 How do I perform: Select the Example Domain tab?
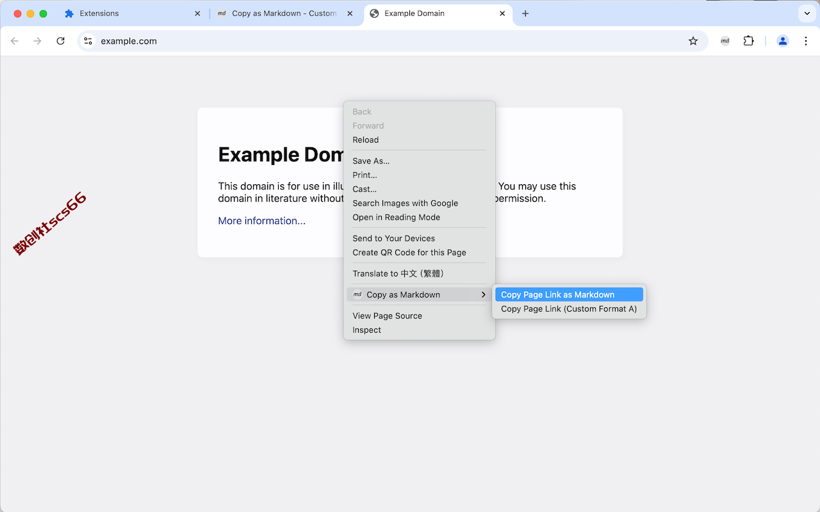(x=439, y=13)
